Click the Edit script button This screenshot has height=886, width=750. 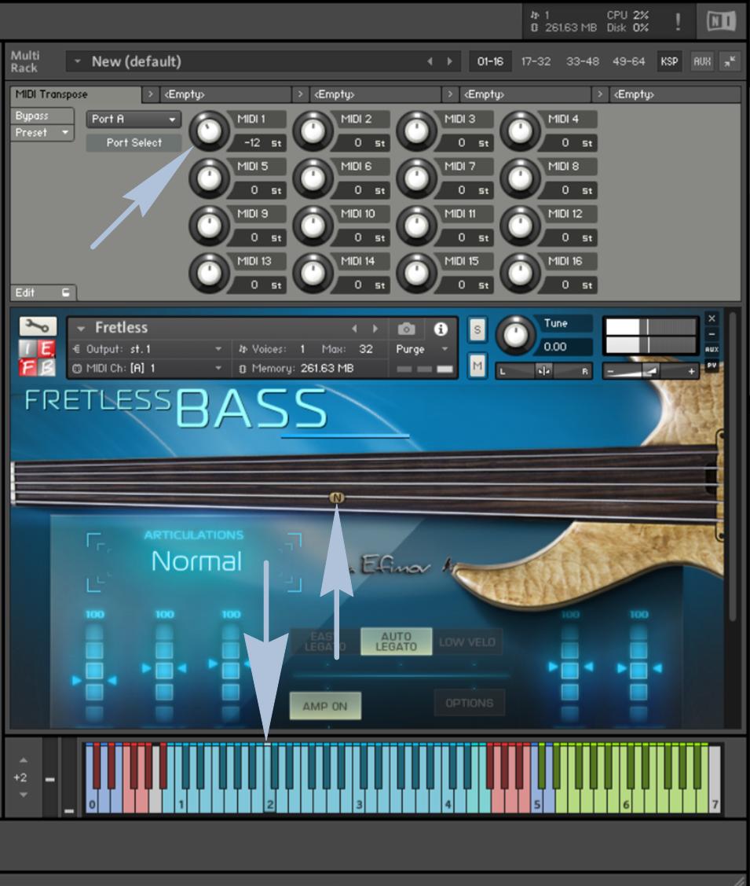click(x=43, y=292)
